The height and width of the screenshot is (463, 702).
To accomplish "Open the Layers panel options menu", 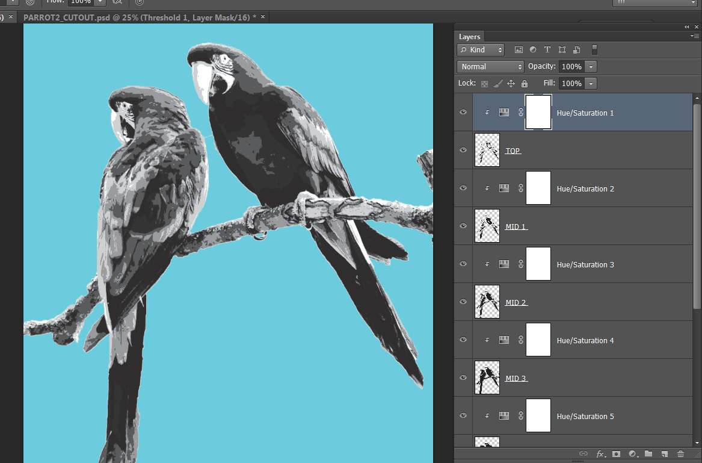I will coord(695,37).
